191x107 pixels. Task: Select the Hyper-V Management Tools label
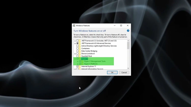[95, 61]
